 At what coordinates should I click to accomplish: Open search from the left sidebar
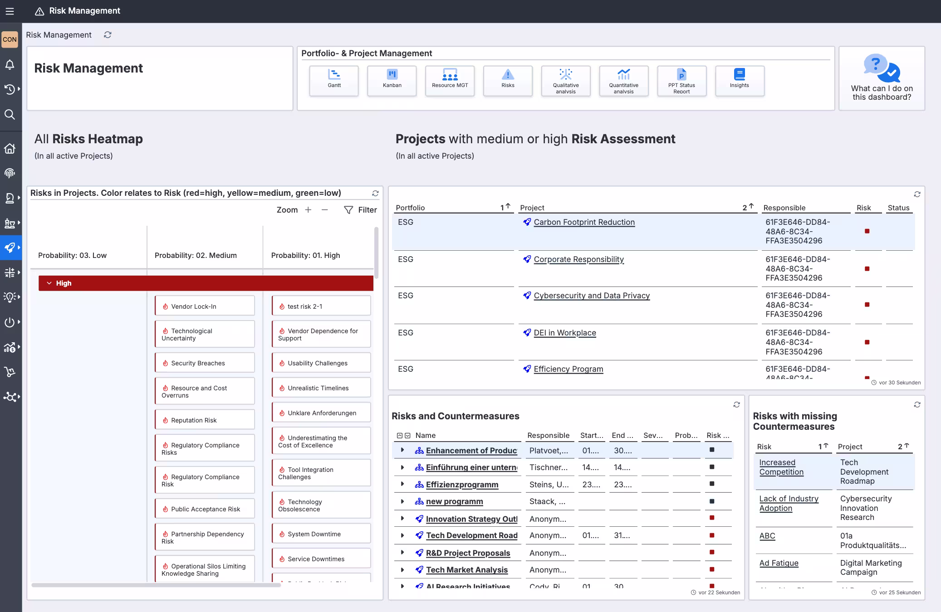point(10,115)
